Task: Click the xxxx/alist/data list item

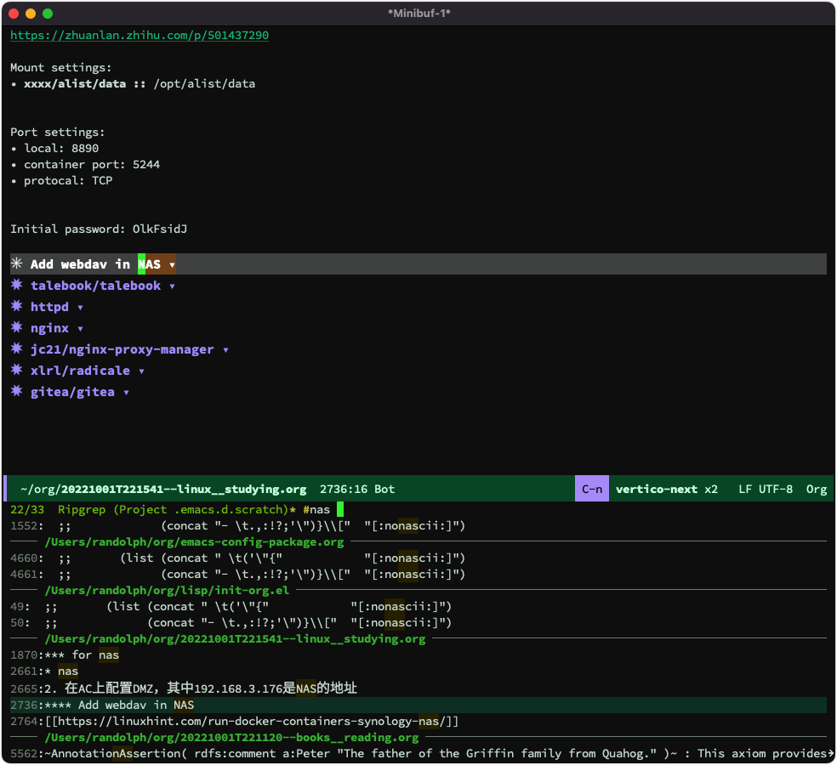Action: (133, 84)
